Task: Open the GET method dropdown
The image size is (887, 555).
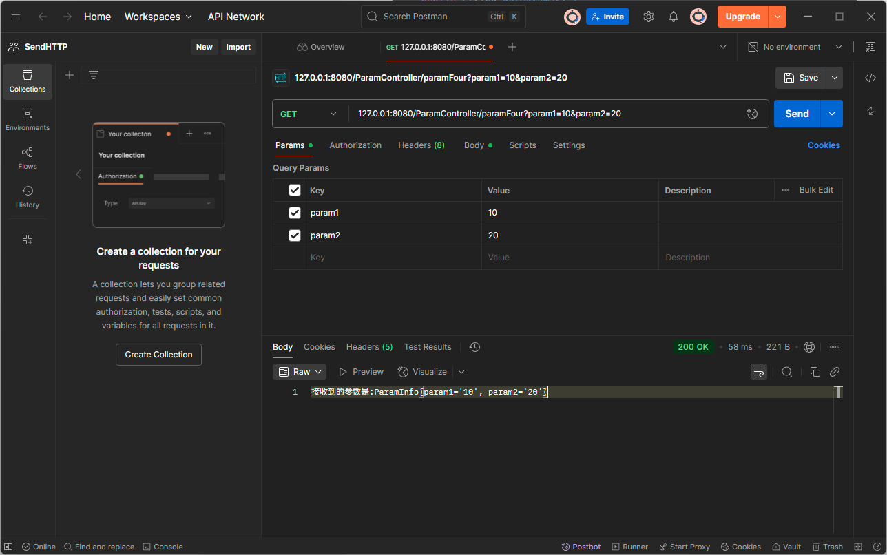Action: click(310, 114)
